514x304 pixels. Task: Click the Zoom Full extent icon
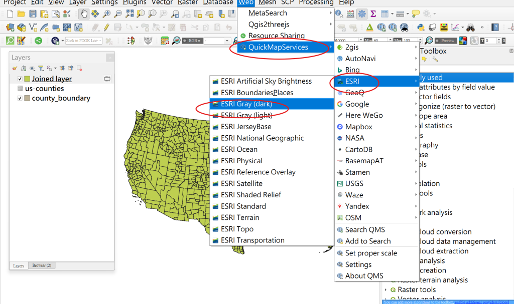[x=130, y=14]
